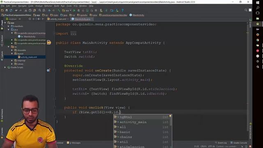This screenshot has height=148, width=263.
Task: Open the Build menu
Action: pos(57,6)
